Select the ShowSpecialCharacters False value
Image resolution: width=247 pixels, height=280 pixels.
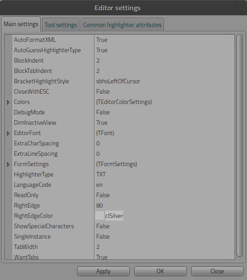(103, 226)
